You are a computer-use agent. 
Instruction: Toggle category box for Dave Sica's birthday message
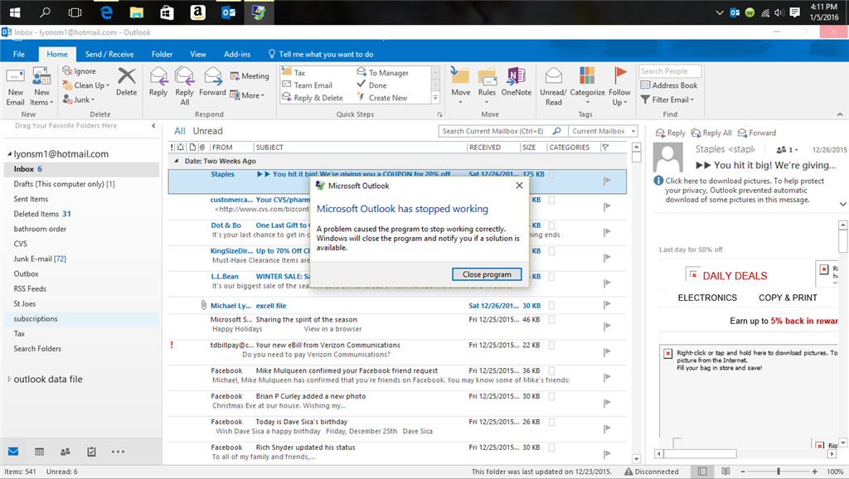(551, 422)
